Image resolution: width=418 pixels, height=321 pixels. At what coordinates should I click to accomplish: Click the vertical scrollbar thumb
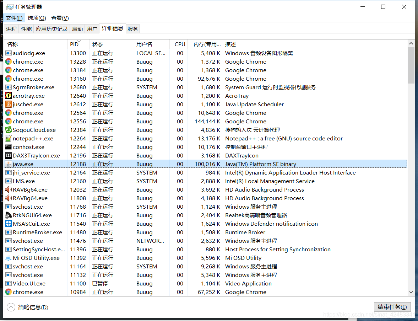411,65
